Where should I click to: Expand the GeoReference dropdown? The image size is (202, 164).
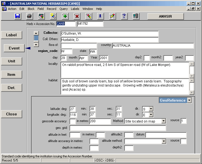click(189, 100)
